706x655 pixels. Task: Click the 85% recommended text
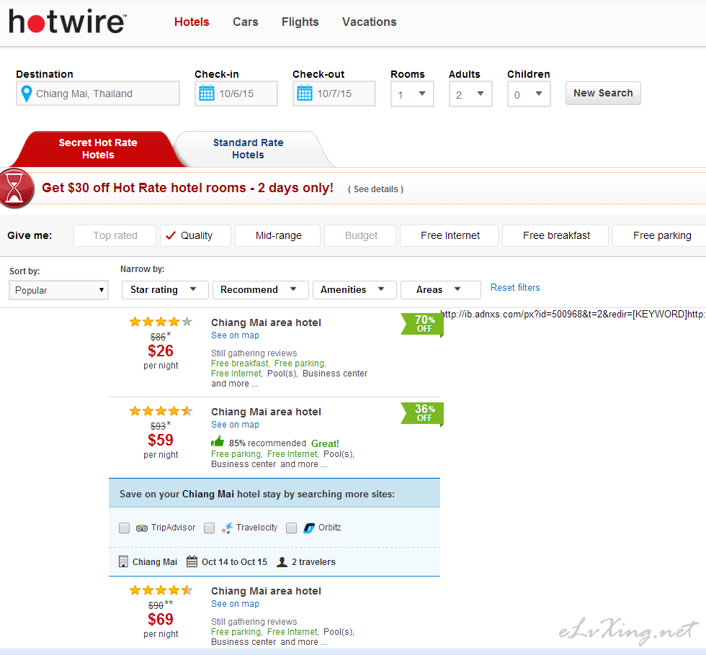click(267, 443)
